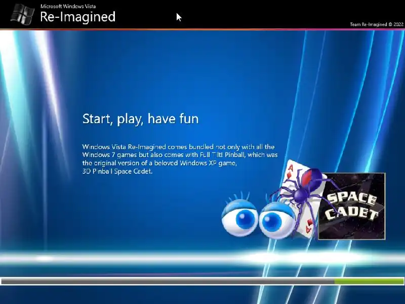The width and height of the screenshot is (405, 304).
Task: Click the 'Re-Imagined' title text
Action: coord(78,17)
